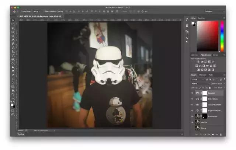Switch to the Channels tab
Screen dimensions: 236x150
point(202,75)
